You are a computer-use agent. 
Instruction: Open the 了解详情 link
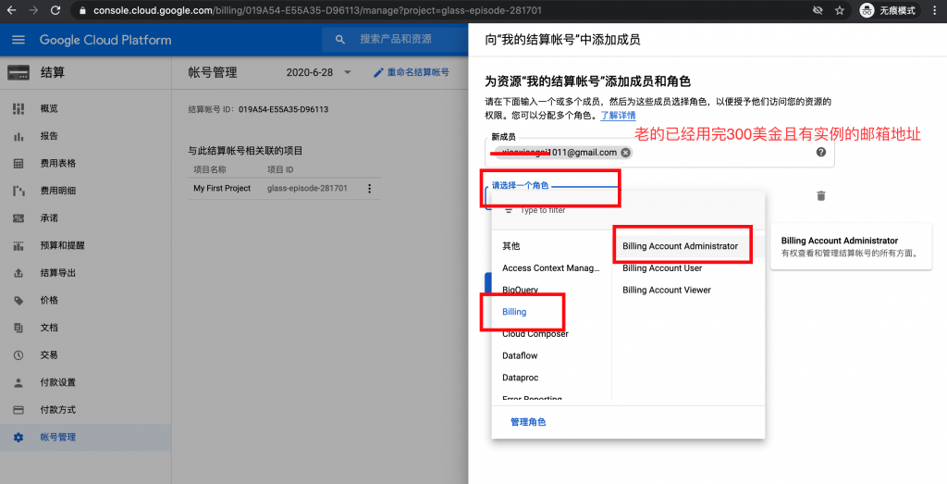[618, 115]
